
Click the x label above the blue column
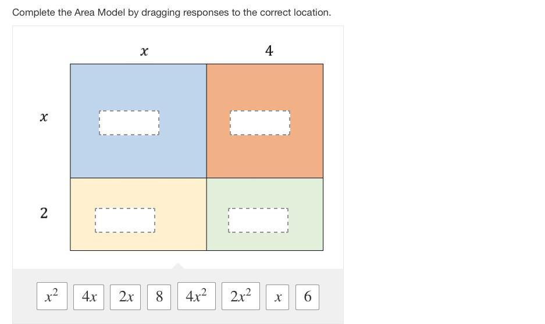tap(144, 51)
